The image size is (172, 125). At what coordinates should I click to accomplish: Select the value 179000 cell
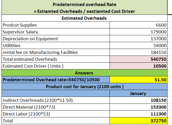[139, 32]
